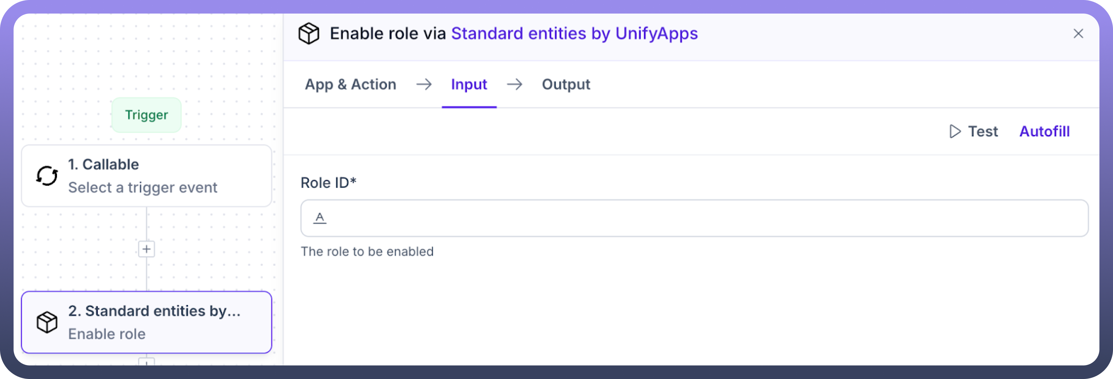Click the cube icon in panel header
This screenshot has height=379, width=1113.
(308, 34)
